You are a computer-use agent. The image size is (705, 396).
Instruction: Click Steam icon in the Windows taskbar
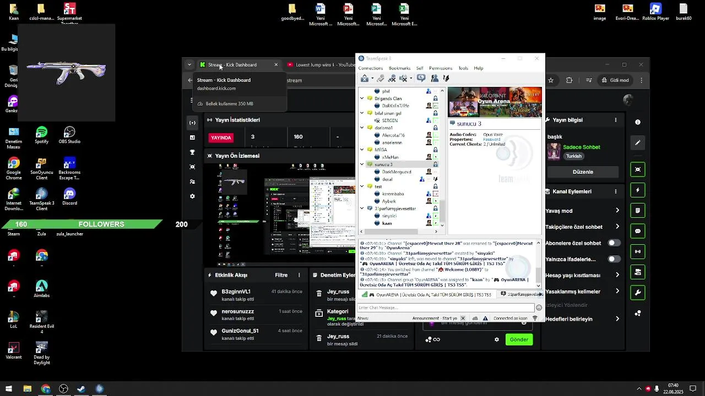(82, 389)
